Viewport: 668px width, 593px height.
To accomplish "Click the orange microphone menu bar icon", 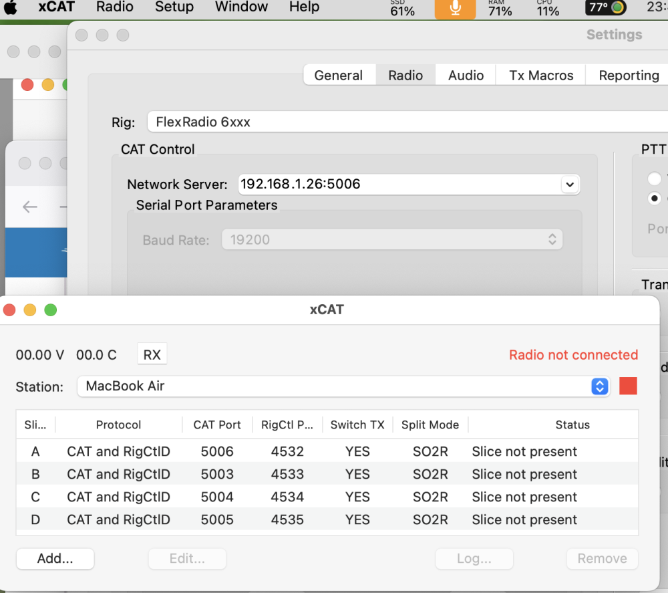I will [455, 9].
